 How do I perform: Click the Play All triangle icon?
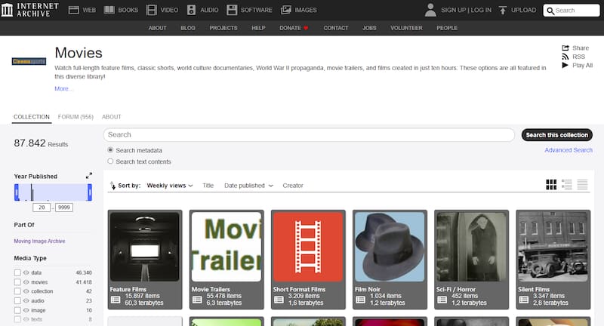pyautogui.click(x=565, y=66)
